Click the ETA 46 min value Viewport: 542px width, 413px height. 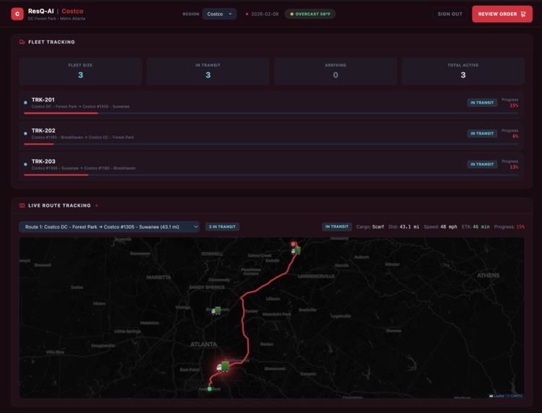pyautogui.click(x=481, y=227)
